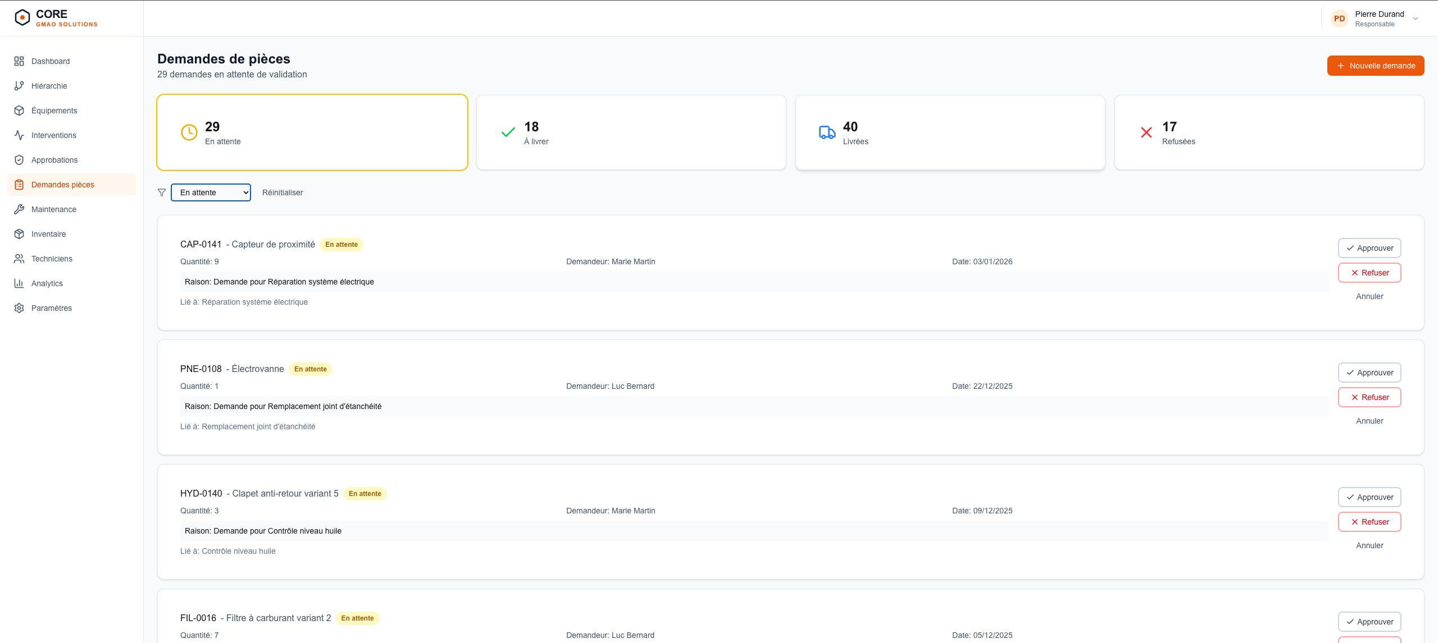Click the red X icon in Refusées card

tap(1146, 132)
